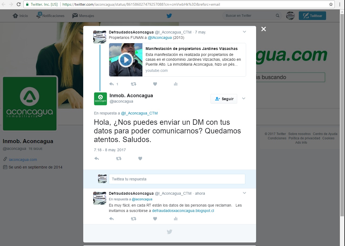Like the 7 may. tweet with the heart
This screenshot has height=246, width=345.
[155, 84]
